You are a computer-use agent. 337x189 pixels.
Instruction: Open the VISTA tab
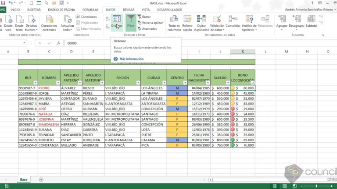click(146, 10)
